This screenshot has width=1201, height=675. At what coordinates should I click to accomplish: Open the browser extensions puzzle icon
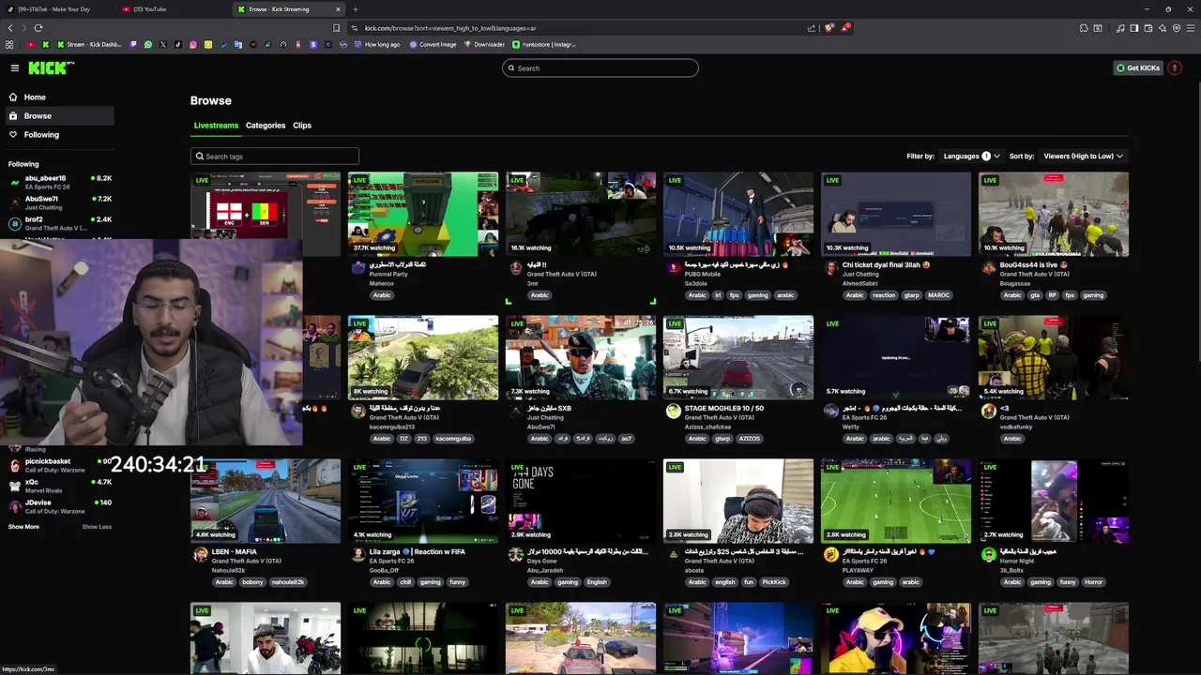[1084, 28]
